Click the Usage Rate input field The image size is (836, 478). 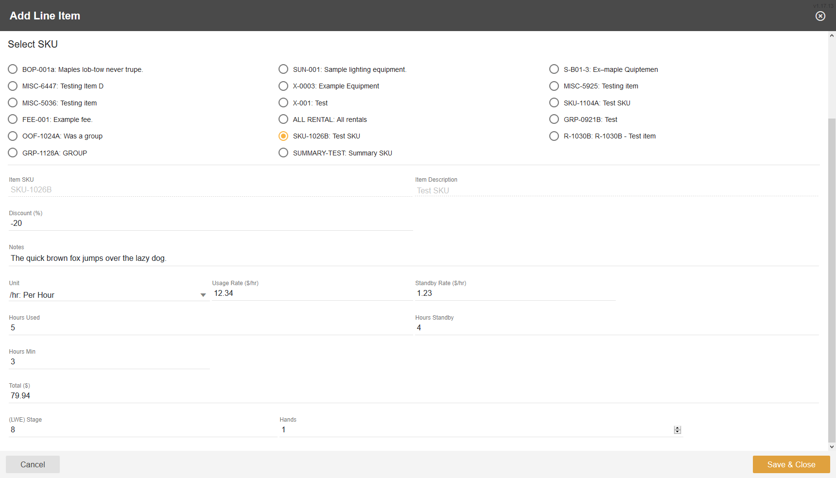click(312, 293)
